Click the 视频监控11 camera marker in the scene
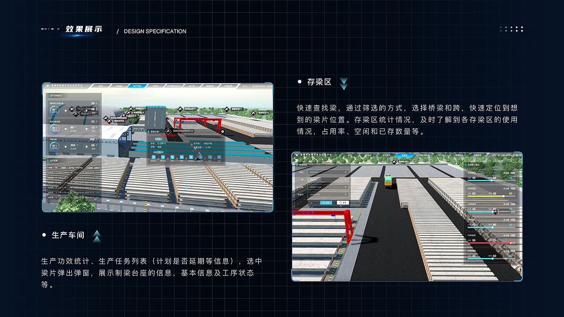The image size is (564, 317). [x=226, y=110]
